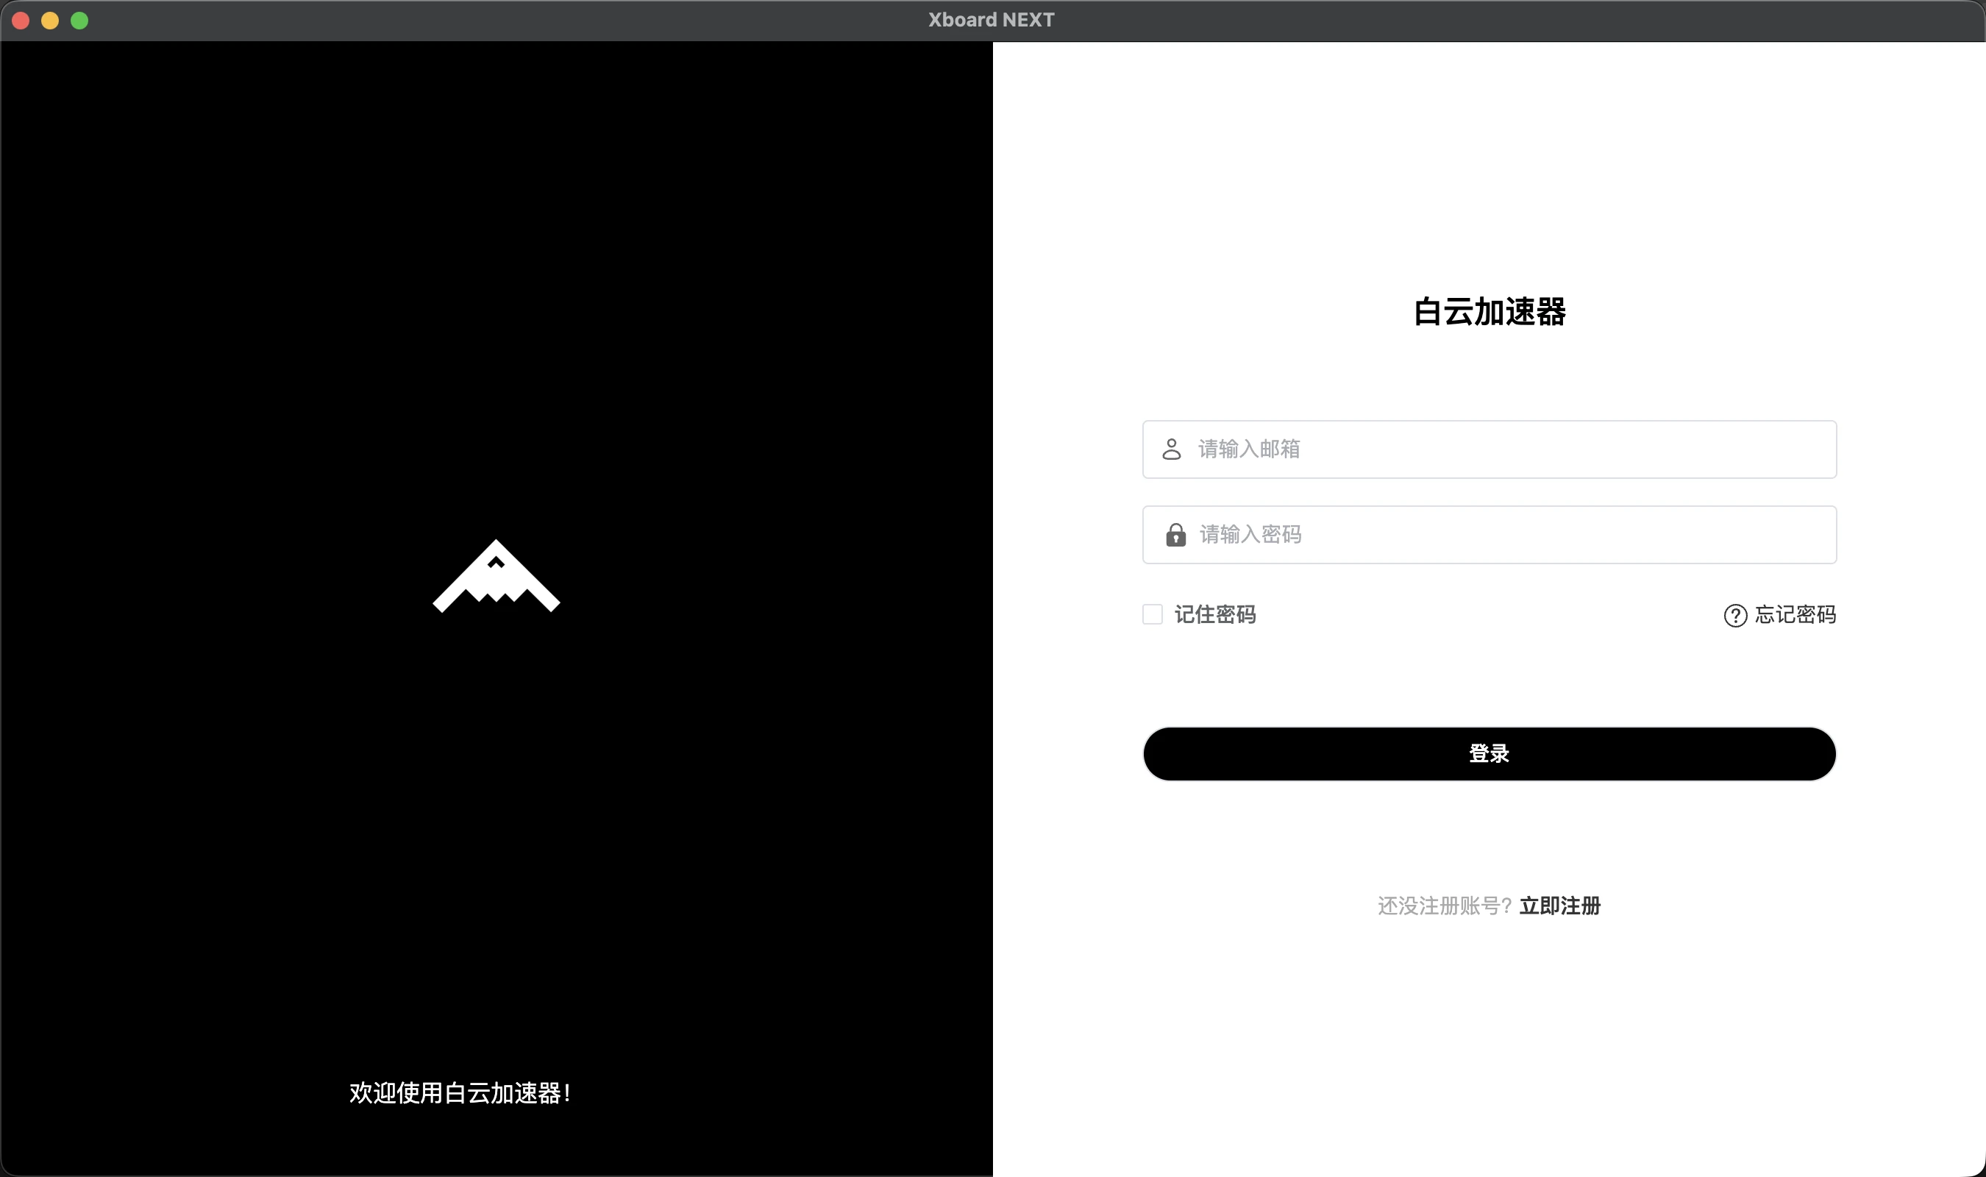The image size is (1986, 1177).
Task: Click the question mark help icon
Action: [1734, 616]
